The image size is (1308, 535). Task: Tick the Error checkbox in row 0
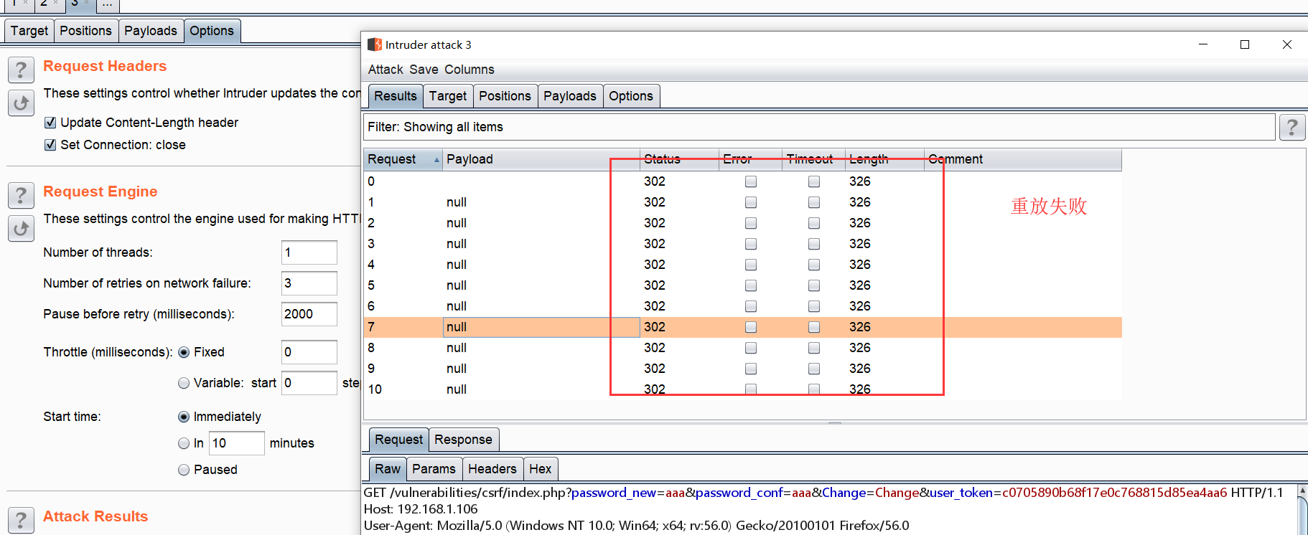click(751, 181)
